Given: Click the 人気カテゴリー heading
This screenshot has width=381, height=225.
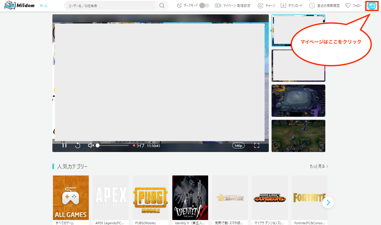Looking at the screenshot, I should tap(73, 166).
